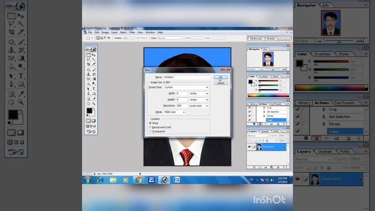Viewport: 375px width, 211px height.
Task: Pick the Path Selection arrow tool in the toolbox
Action: 88,89
